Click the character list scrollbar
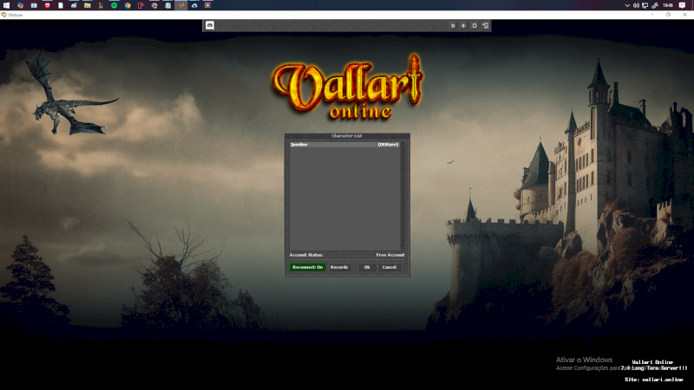 coord(403,196)
